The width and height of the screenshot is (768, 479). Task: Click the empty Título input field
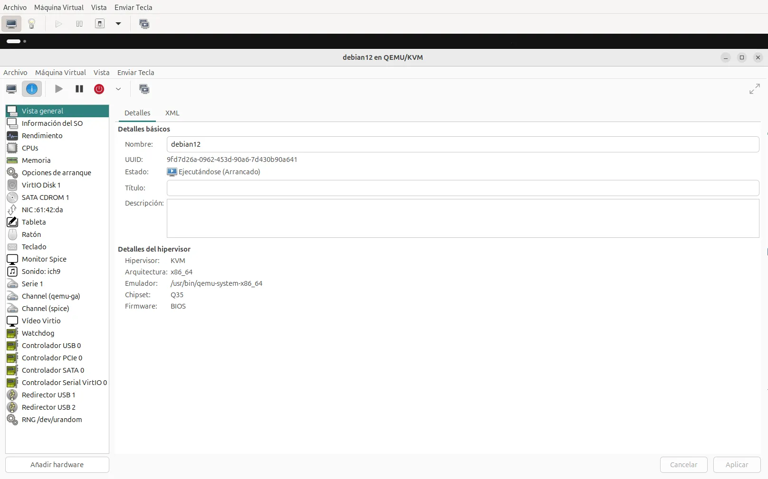[x=462, y=188]
